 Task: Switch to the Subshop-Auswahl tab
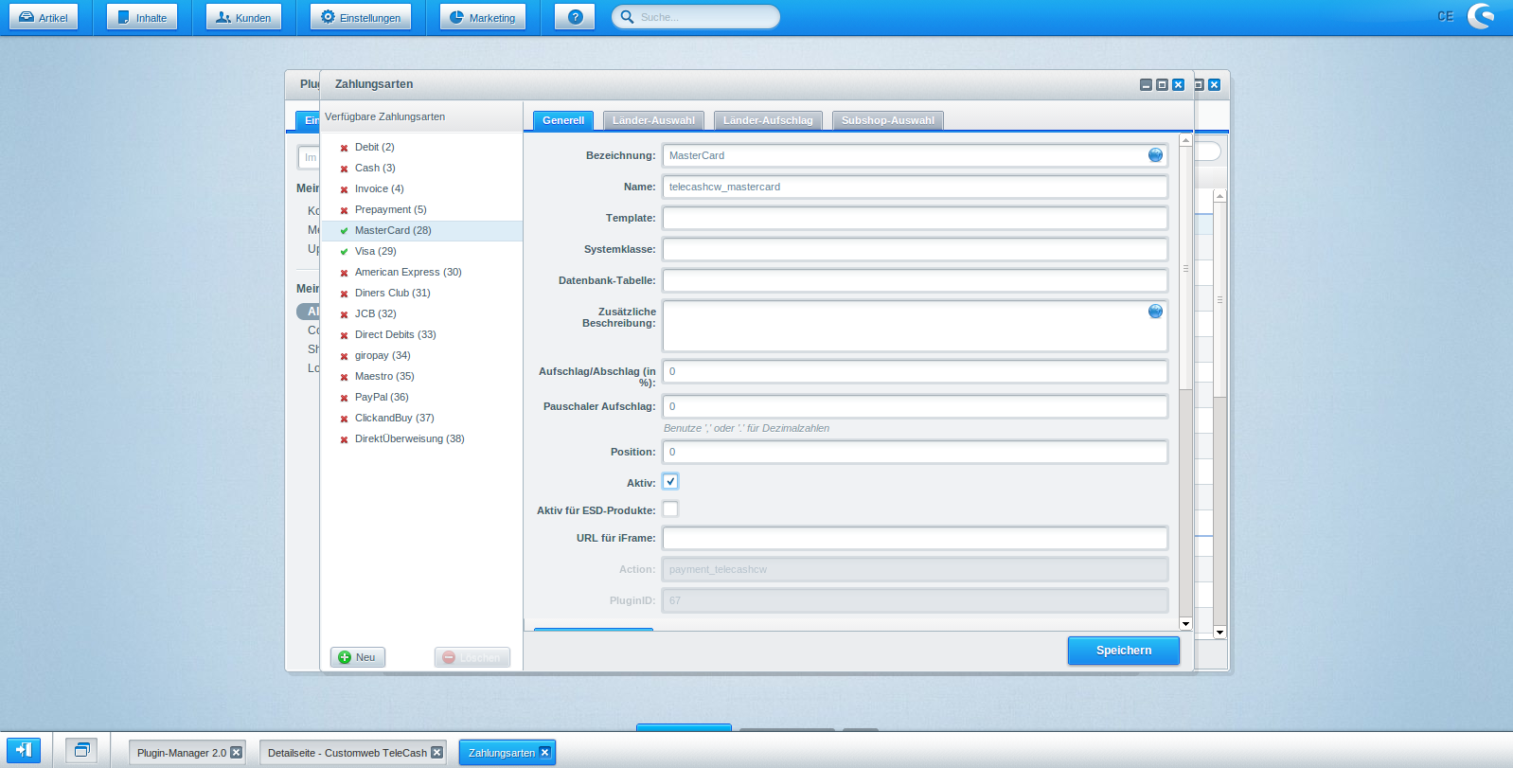[x=887, y=120]
